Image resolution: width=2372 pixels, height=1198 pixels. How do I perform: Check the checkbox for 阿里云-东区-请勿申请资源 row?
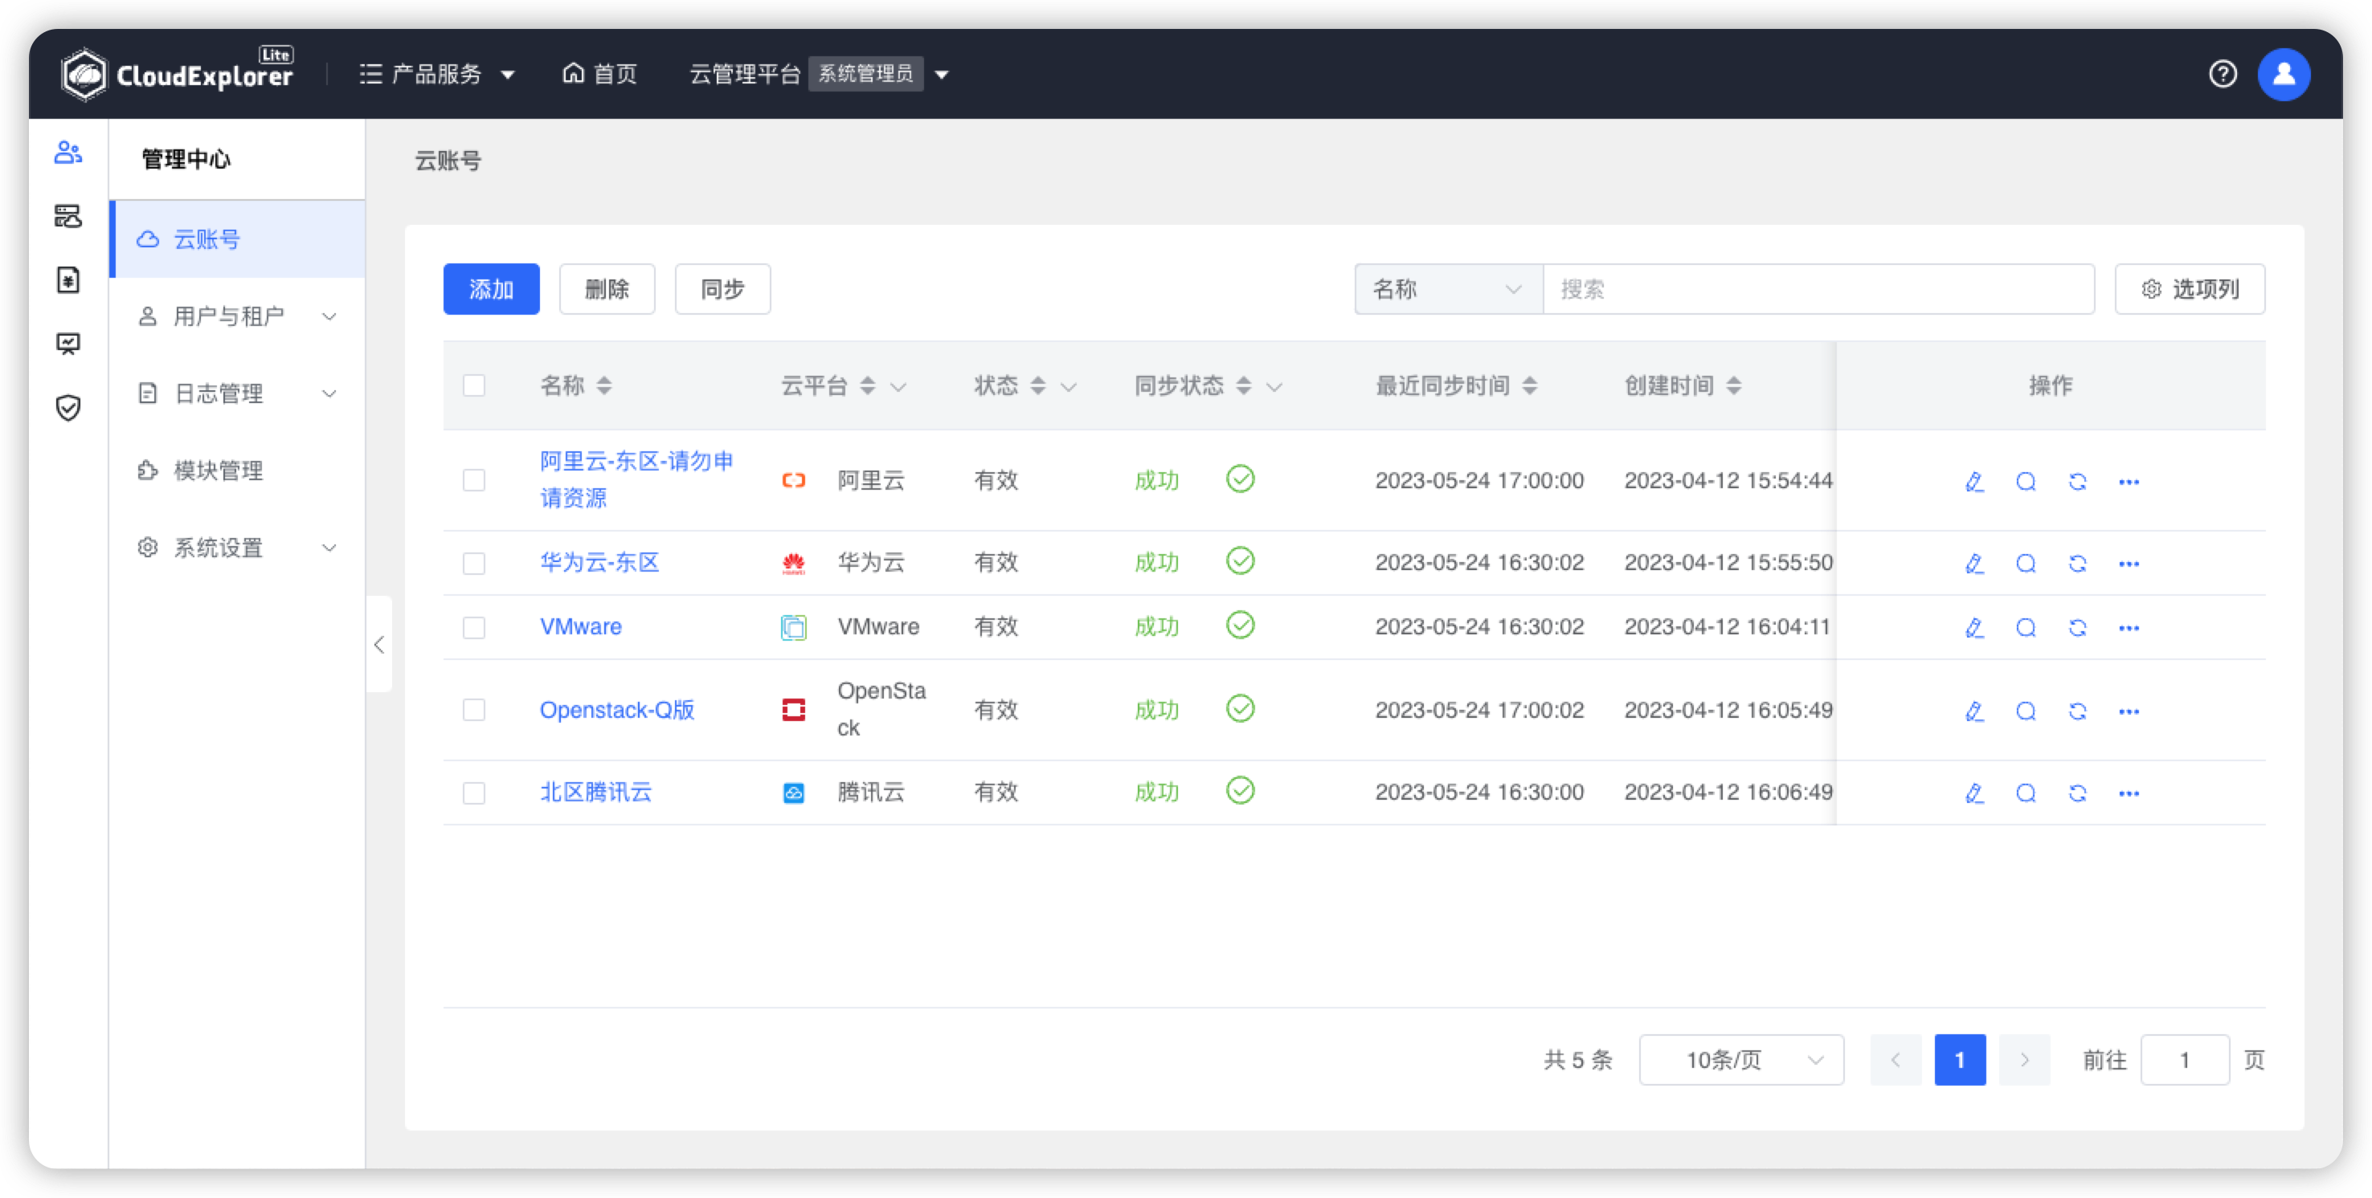[474, 479]
